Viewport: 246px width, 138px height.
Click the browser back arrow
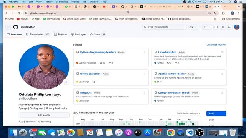click(7, 13)
